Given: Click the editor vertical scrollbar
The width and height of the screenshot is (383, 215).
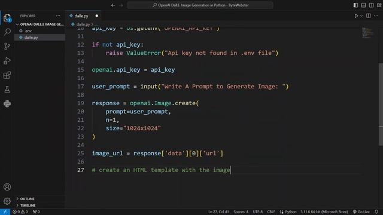Looking at the screenshot, I should pos(381,105).
